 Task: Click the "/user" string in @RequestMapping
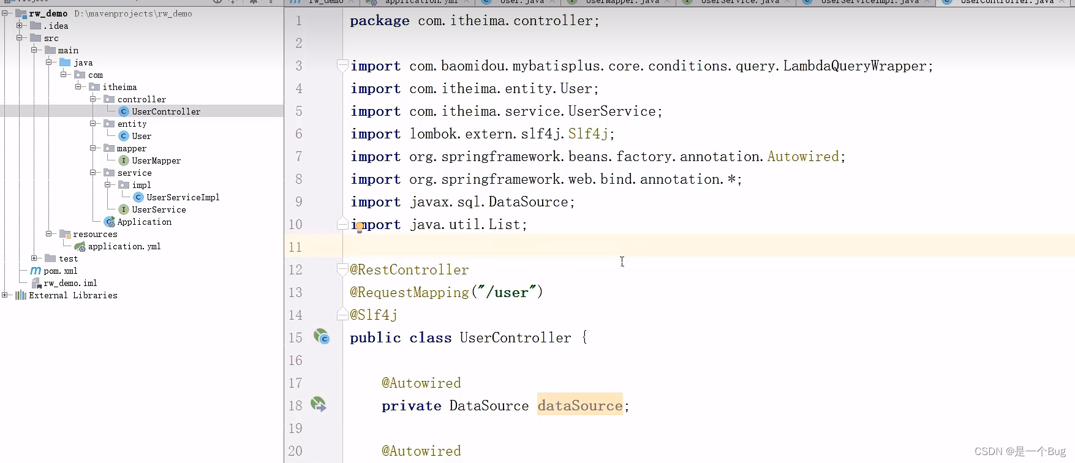[x=508, y=292]
